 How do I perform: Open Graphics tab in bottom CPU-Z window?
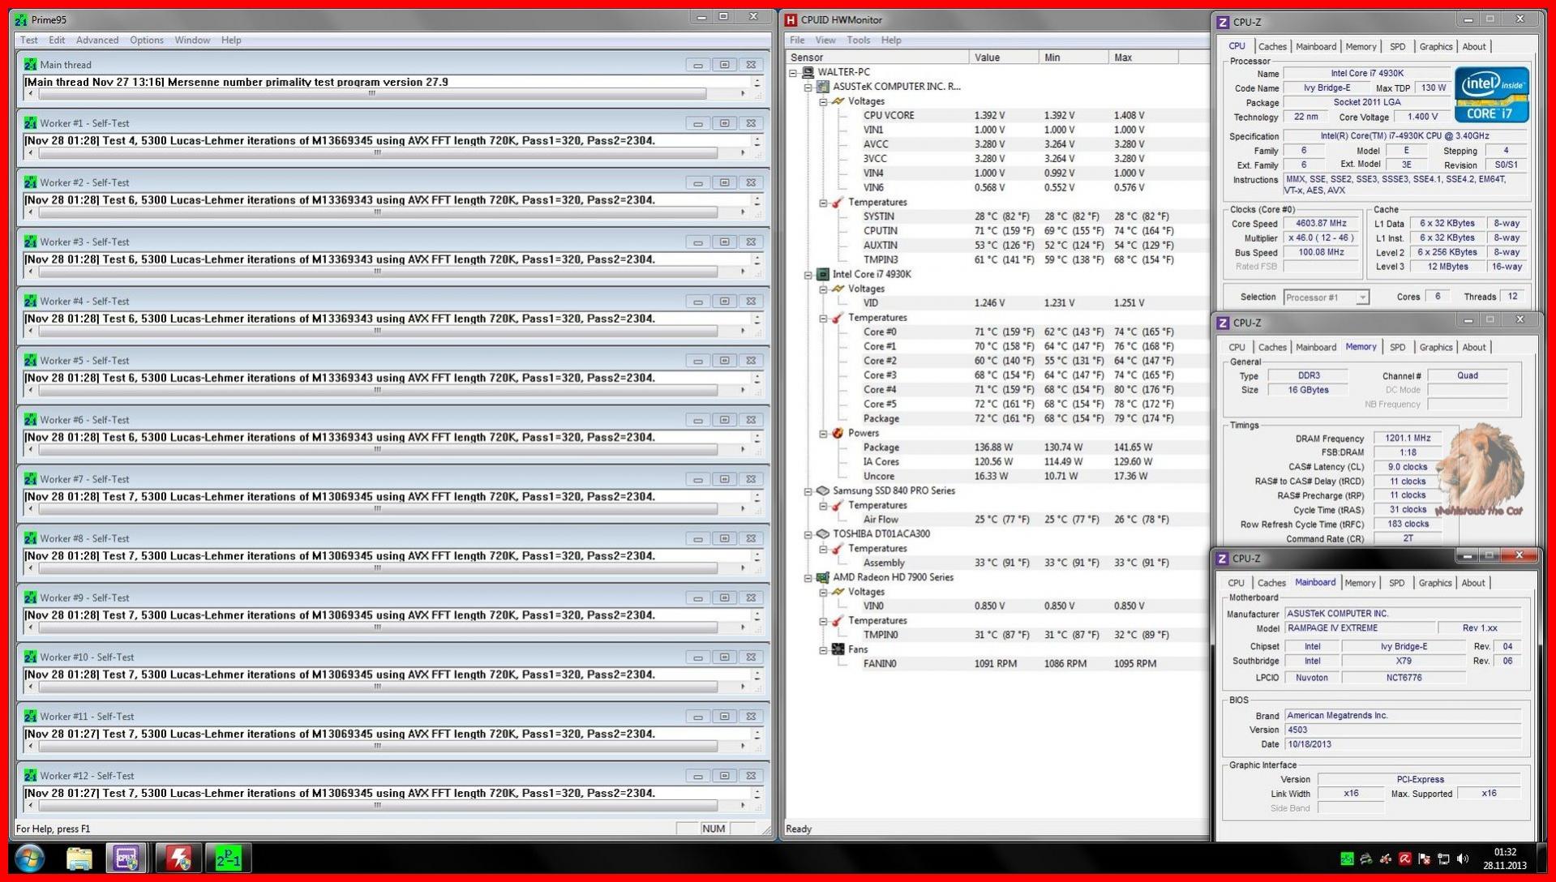tap(1435, 583)
